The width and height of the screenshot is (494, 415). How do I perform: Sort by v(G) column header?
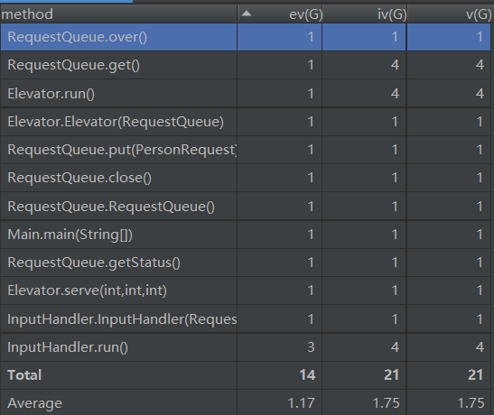click(450, 14)
